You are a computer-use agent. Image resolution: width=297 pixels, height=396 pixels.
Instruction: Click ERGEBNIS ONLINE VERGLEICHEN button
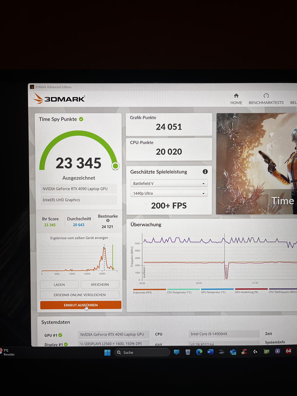coord(80,295)
